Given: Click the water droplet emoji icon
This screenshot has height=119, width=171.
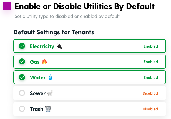Looking at the screenshot, I should [50, 77].
